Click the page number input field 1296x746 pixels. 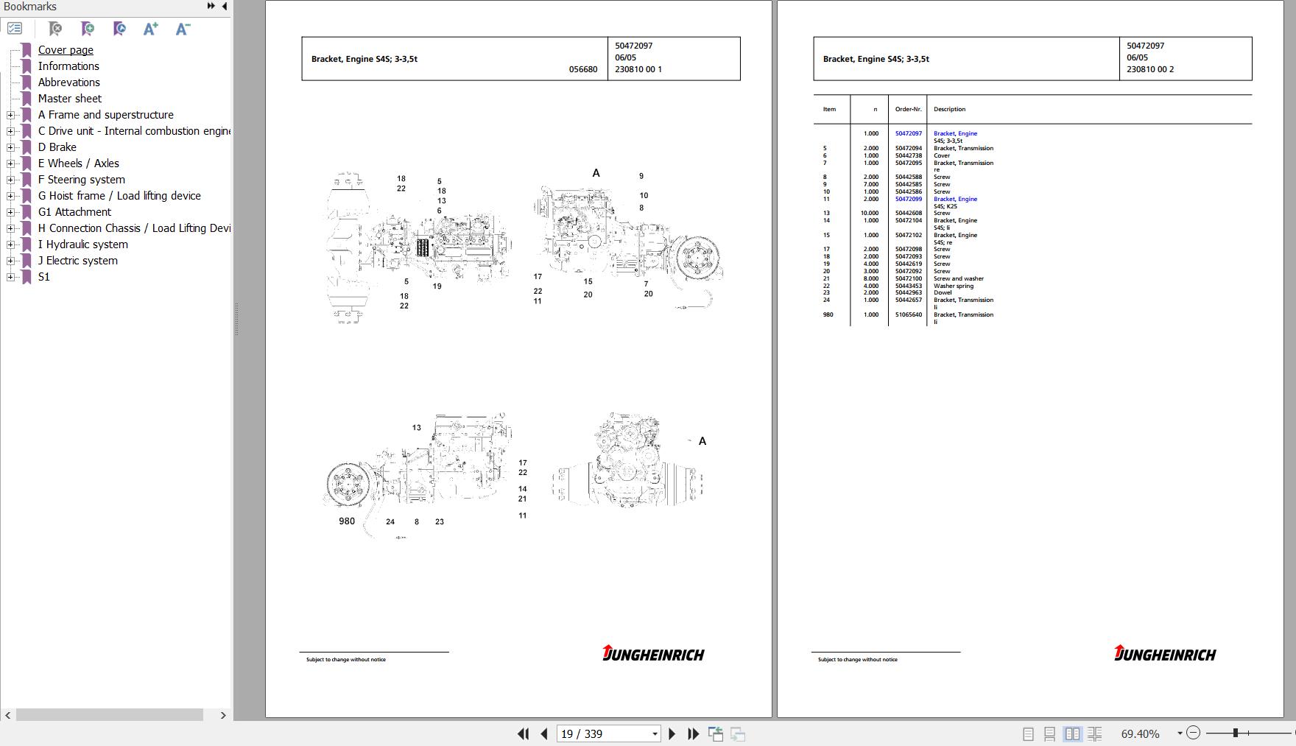(x=603, y=733)
